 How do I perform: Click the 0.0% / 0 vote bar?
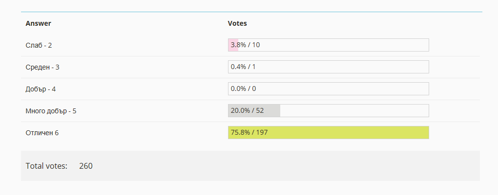(329, 89)
